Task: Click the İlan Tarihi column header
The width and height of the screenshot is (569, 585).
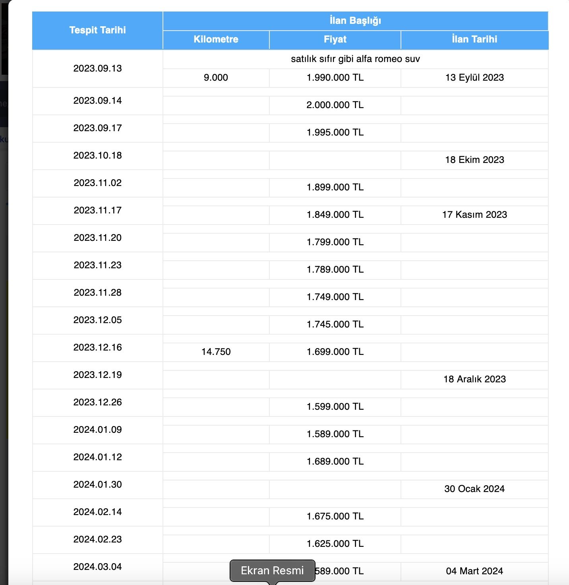Action: [474, 40]
